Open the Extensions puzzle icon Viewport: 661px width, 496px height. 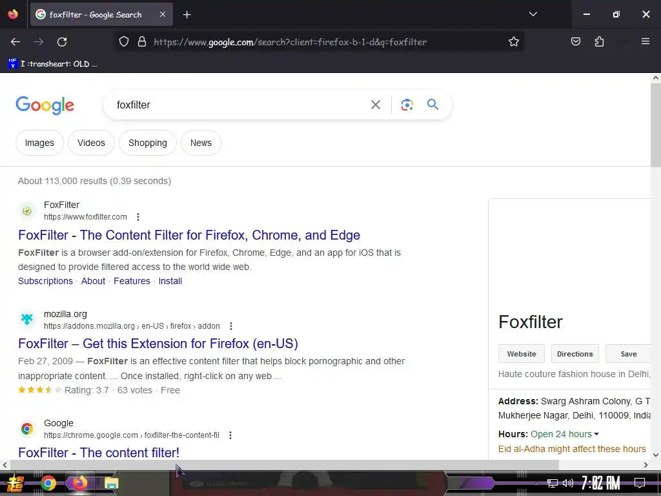pyautogui.click(x=599, y=42)
